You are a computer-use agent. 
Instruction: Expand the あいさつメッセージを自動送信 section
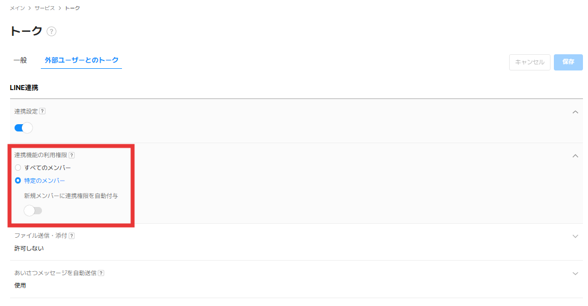point(575,274)
